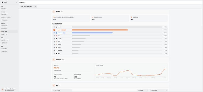Image resolution: width=203 pixels, height=92 pixels.
Task: Click the Apple logo in sidebar header
Action: (2, 2)
